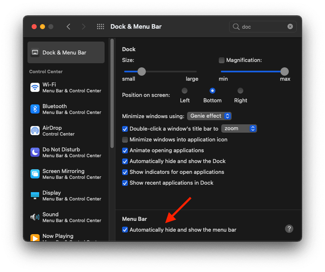Enable Minimize windows into application icon
The width and height of the screenshot is (325, 272).
coord(125,140)
